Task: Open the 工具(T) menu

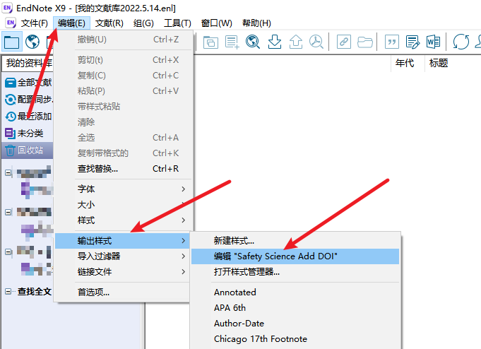Action: (177, 23)
